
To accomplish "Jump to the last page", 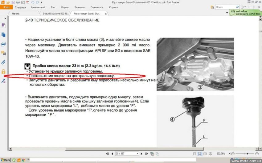I will coord(146,153).
